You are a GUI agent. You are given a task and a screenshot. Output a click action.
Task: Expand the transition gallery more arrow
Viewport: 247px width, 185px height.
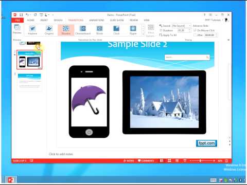click(x=143, y=34)
